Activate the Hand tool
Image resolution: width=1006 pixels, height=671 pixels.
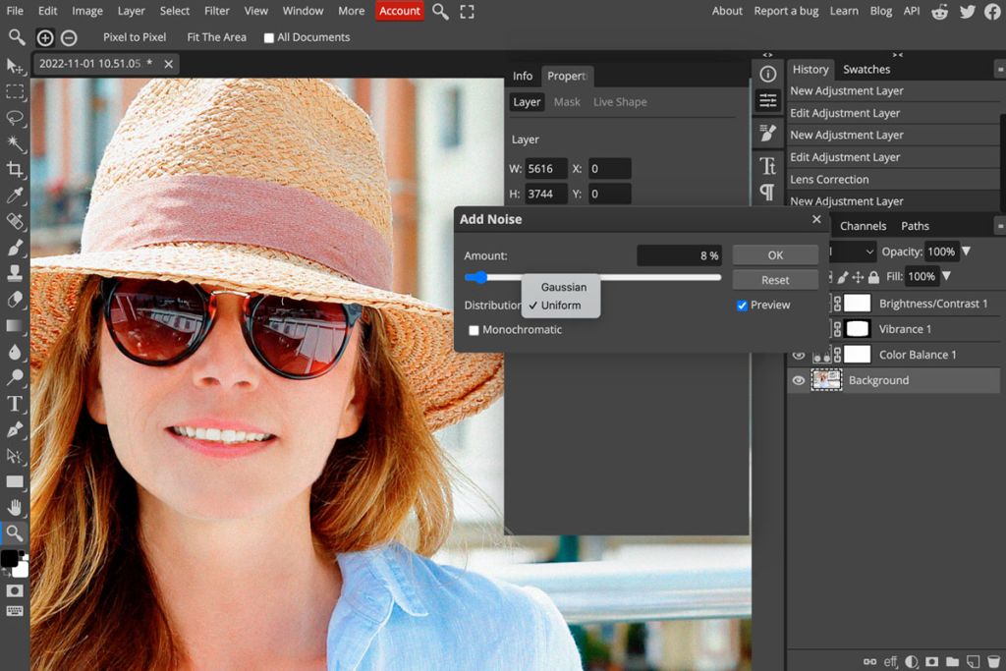pyautogui.click(x=14, y=507)
